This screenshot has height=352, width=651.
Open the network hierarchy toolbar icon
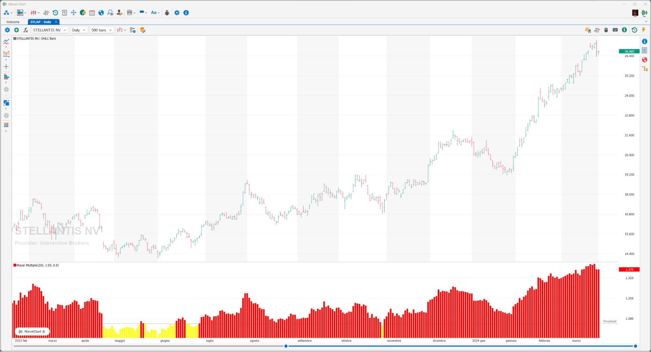click(7, 13)
